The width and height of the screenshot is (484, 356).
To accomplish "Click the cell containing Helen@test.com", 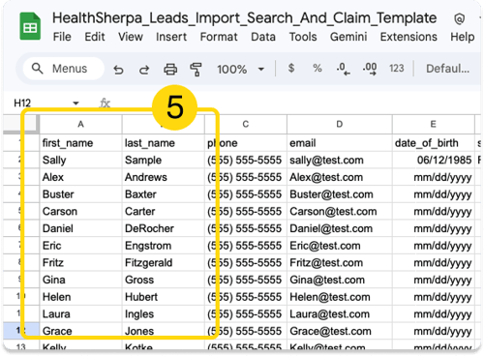I will [340, 297].
